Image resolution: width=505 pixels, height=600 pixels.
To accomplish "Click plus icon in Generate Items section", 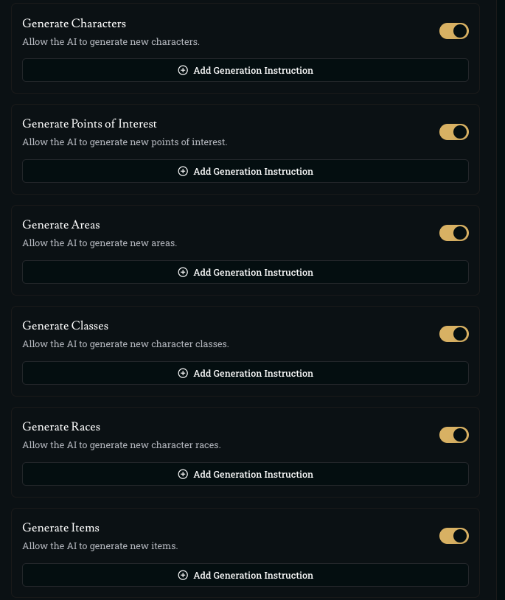I will click(183, 576).
